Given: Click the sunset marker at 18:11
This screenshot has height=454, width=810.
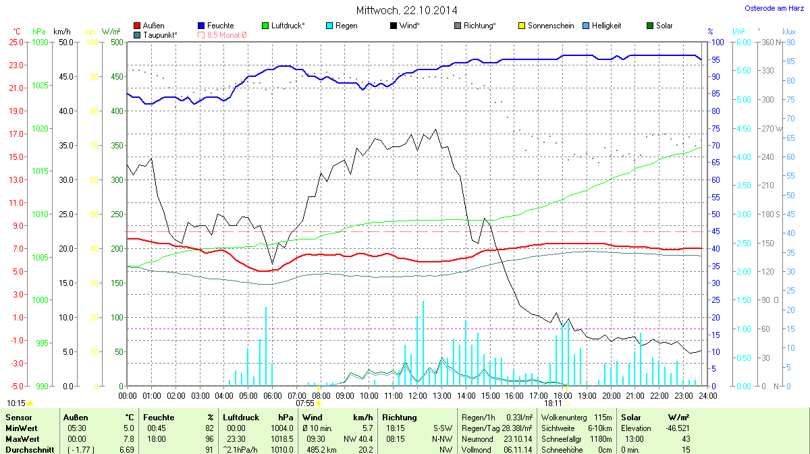Looking at the screenshot, I should tap(567, 403).
